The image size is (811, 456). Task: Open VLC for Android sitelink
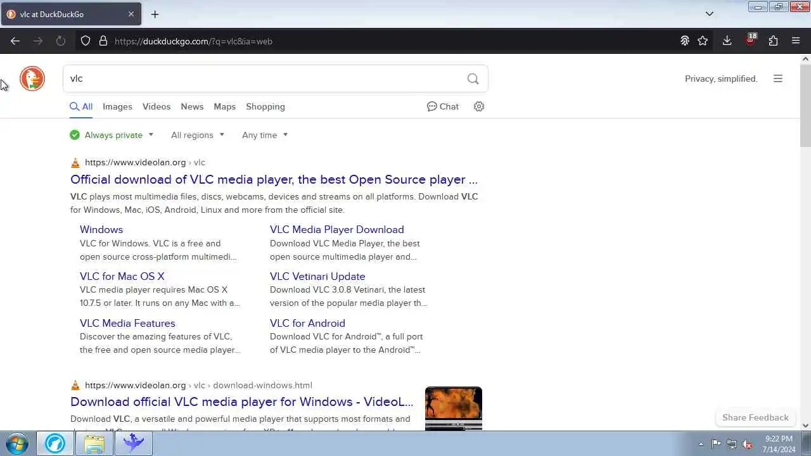[307, 323]
